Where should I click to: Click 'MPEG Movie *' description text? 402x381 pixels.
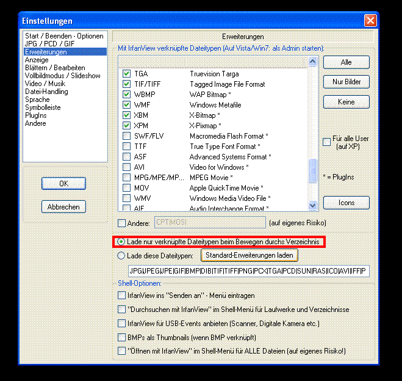pyautogui.click(x=211, y=178)
